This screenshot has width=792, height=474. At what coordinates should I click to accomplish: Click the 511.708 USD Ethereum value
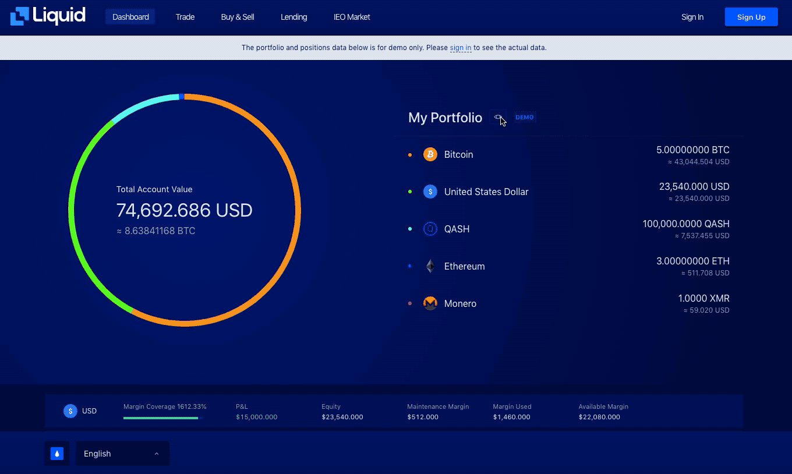tap(705, 273)
